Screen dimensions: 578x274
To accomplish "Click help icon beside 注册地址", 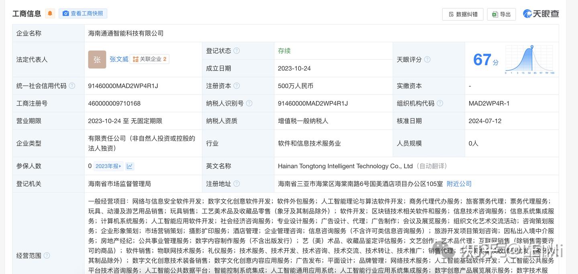I will coord(237,184).
